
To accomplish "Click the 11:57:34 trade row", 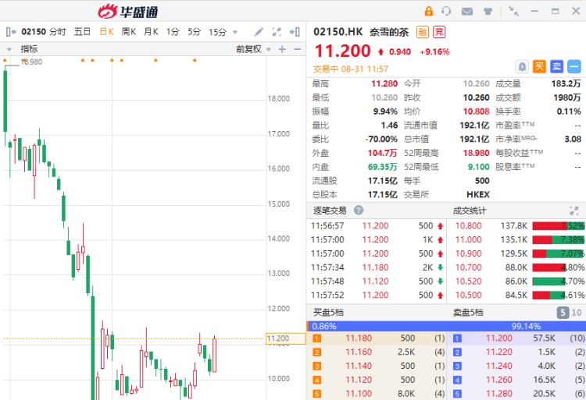I will pos(377,267).
